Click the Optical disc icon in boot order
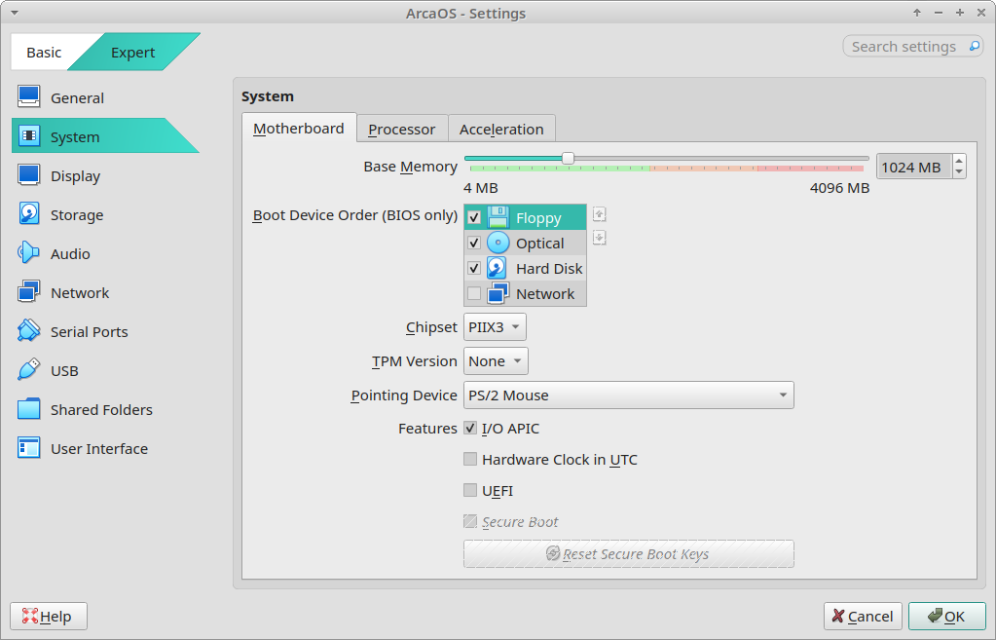Screen dimensions: 996x640 click(498, 243)
